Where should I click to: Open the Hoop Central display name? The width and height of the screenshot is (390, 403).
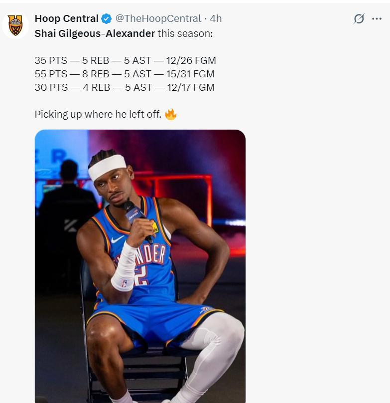[x=66, y=19]
